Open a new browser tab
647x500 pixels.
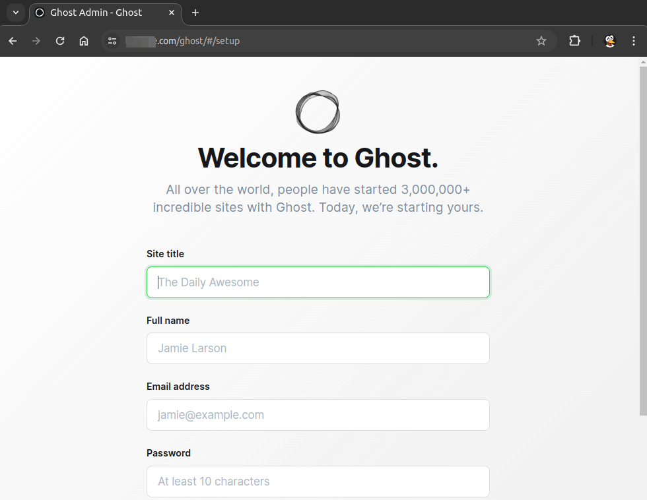pyautogui.click(x=195, y=13)
